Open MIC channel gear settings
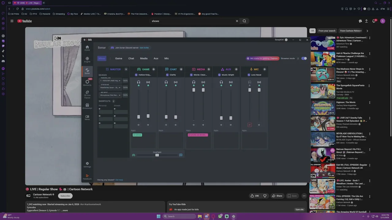The image size is (392, 220). pyautogui.click(x=265, y=69)
